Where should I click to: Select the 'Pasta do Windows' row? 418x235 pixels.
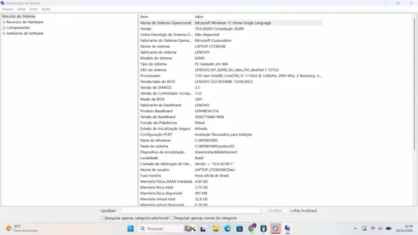click(x=231, y=140)
